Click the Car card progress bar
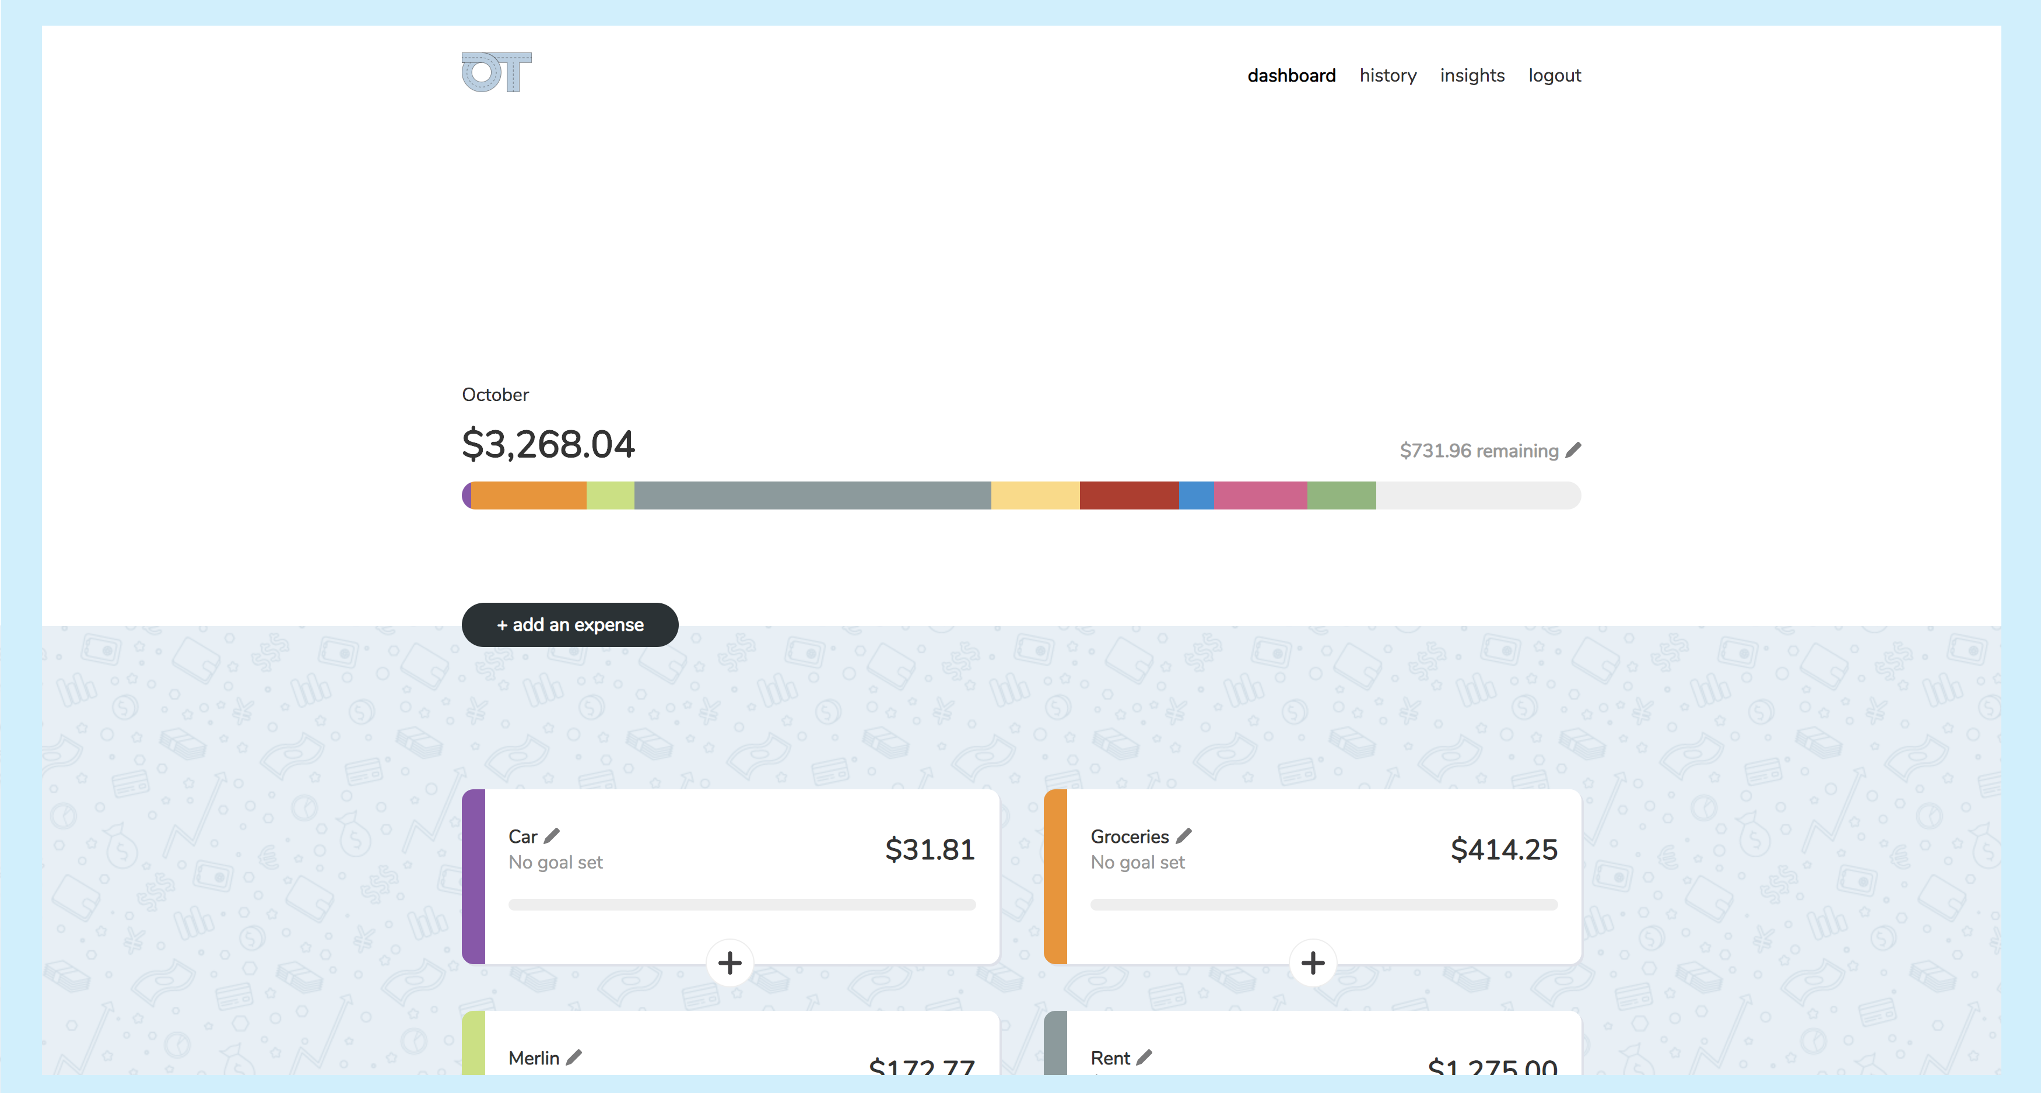 tap(742, 905)
